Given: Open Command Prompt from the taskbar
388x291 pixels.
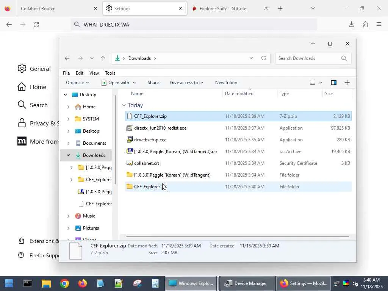Looking at the screenshot, I should (x=27, y=283).
